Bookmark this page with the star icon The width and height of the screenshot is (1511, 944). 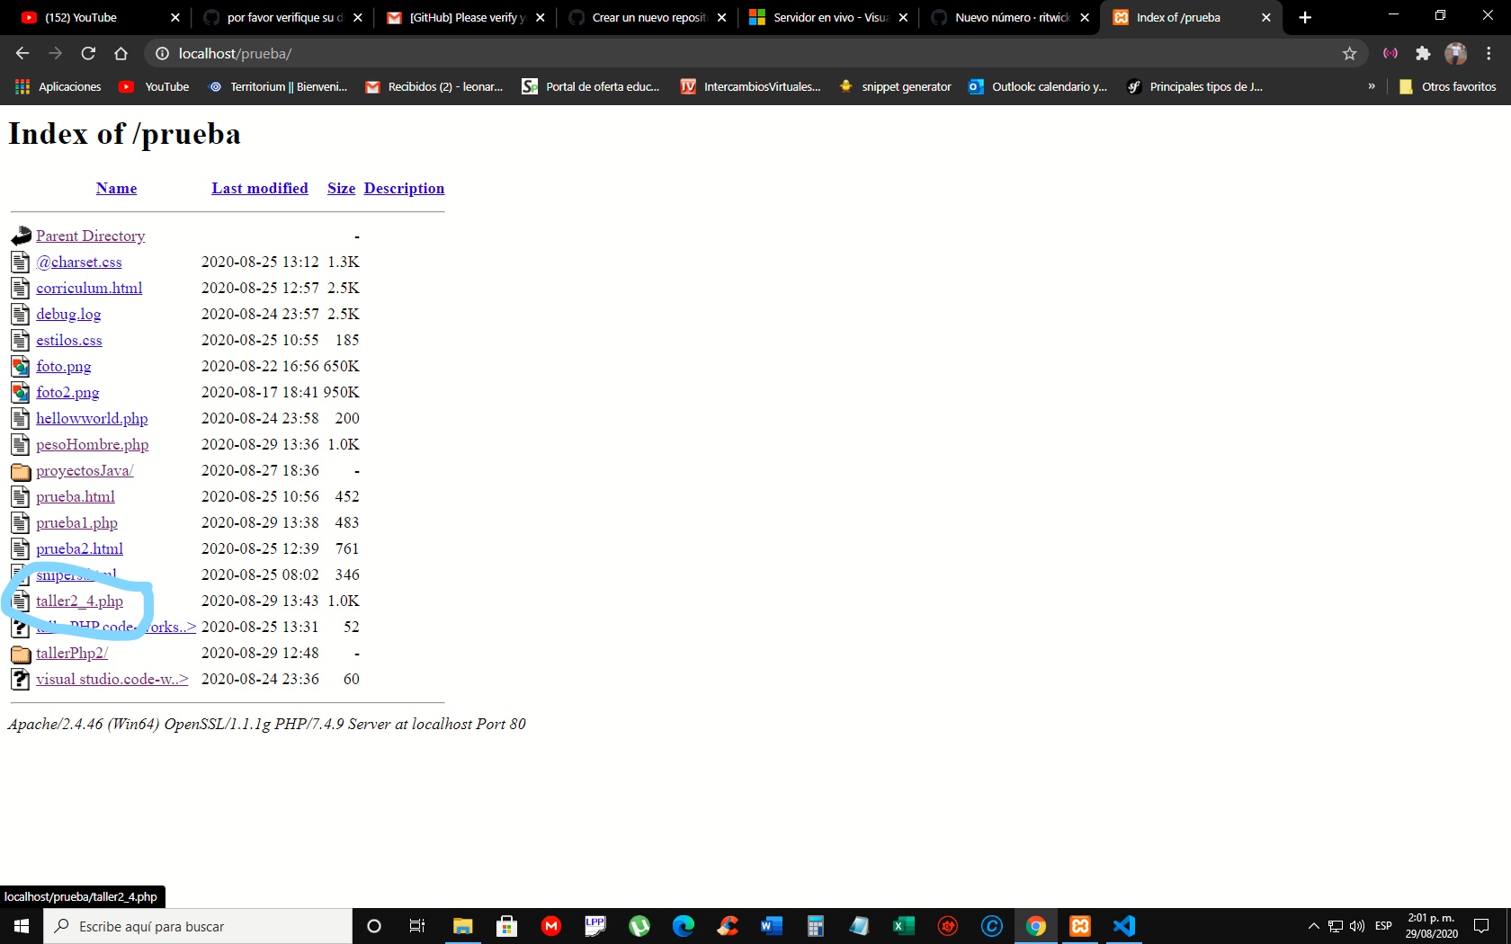pyautogui.click(x=1349, y=54)
